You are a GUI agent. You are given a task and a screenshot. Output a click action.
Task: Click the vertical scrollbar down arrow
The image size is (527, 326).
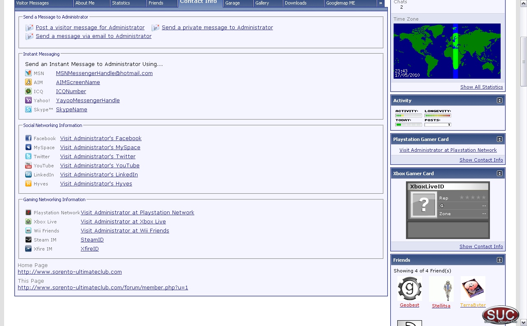point(523,322)
